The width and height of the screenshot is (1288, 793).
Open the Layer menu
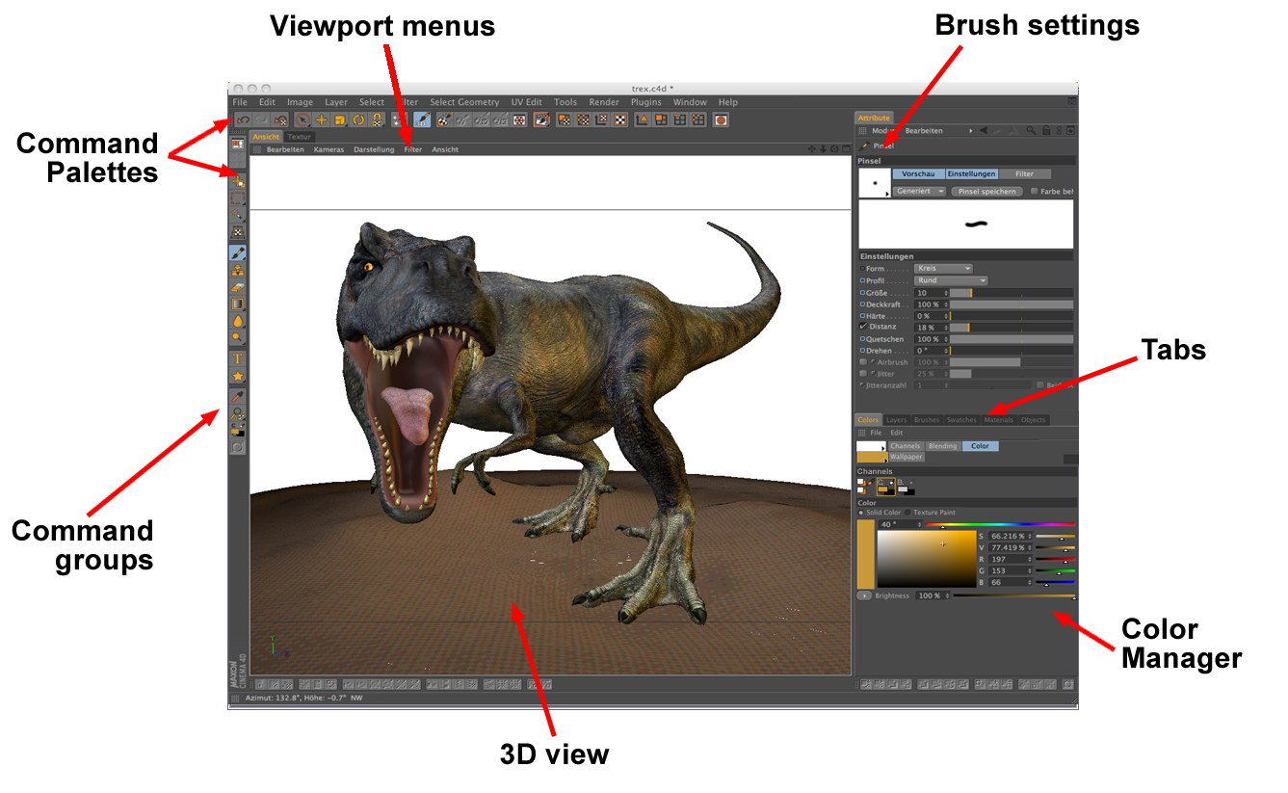coord(336,102)
